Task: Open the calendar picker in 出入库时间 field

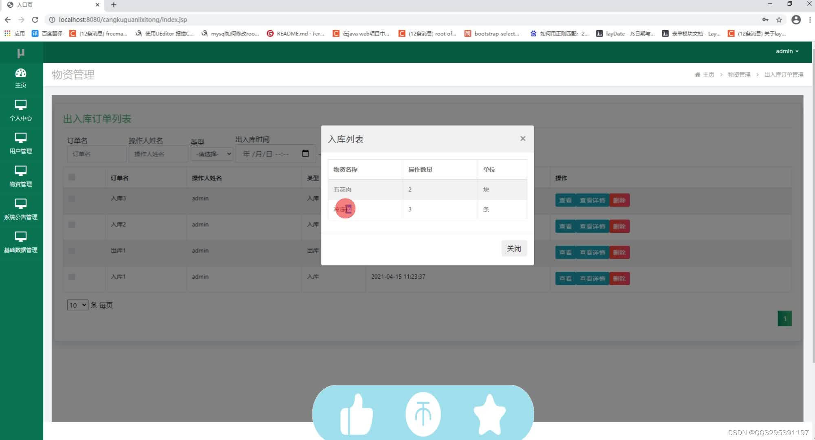Action: (305, 154)
